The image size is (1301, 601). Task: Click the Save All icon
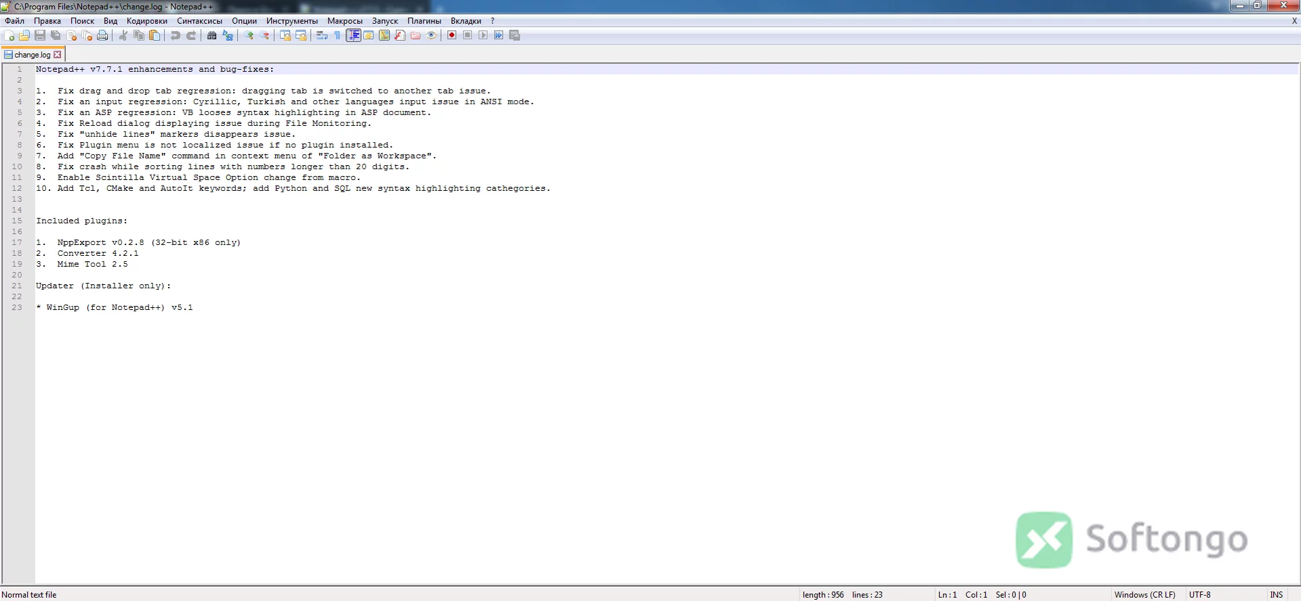pos(56,35)
